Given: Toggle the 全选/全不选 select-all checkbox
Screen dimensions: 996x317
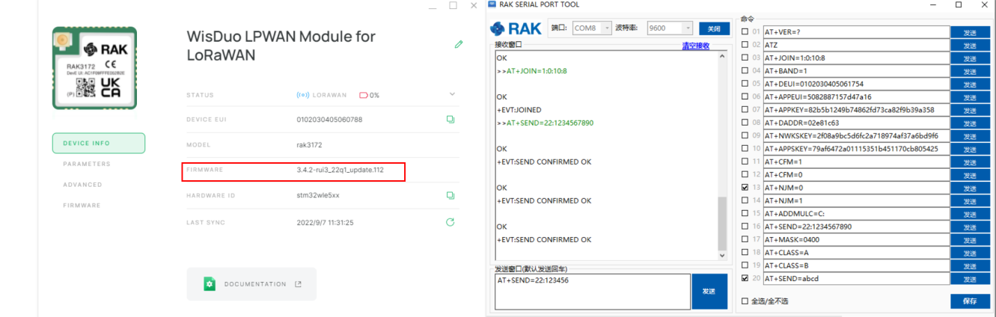Looking at the screenshot, I should tap(745, 301).
